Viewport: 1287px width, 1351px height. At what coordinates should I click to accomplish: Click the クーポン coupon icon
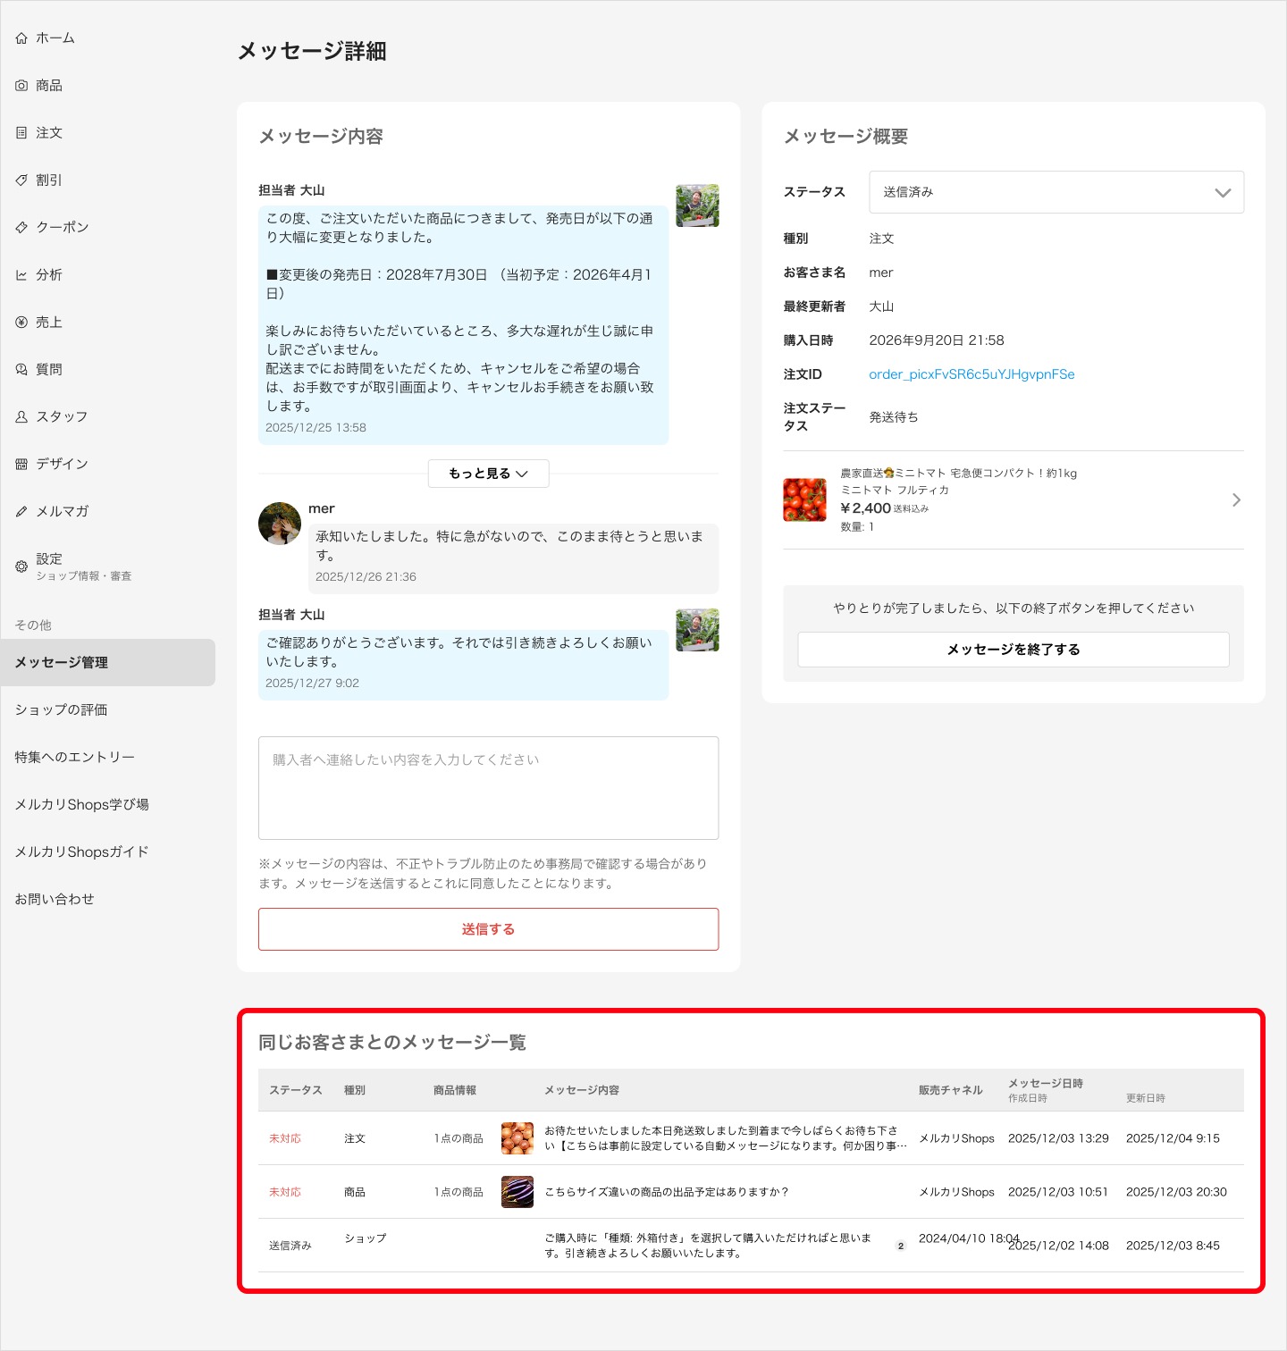click(21, 228)
